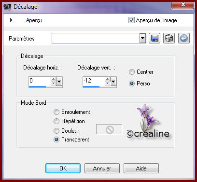Open the Paramètres presets dropdown
Screen dimensions: 197x182
click(142, 38)
